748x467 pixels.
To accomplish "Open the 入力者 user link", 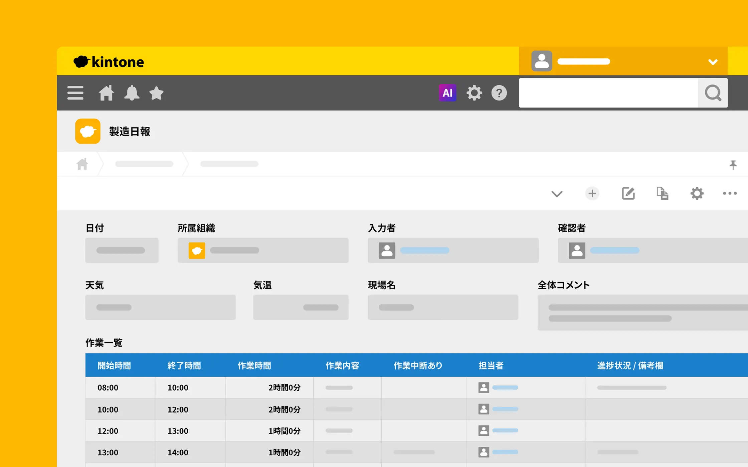I will [424, 250].
